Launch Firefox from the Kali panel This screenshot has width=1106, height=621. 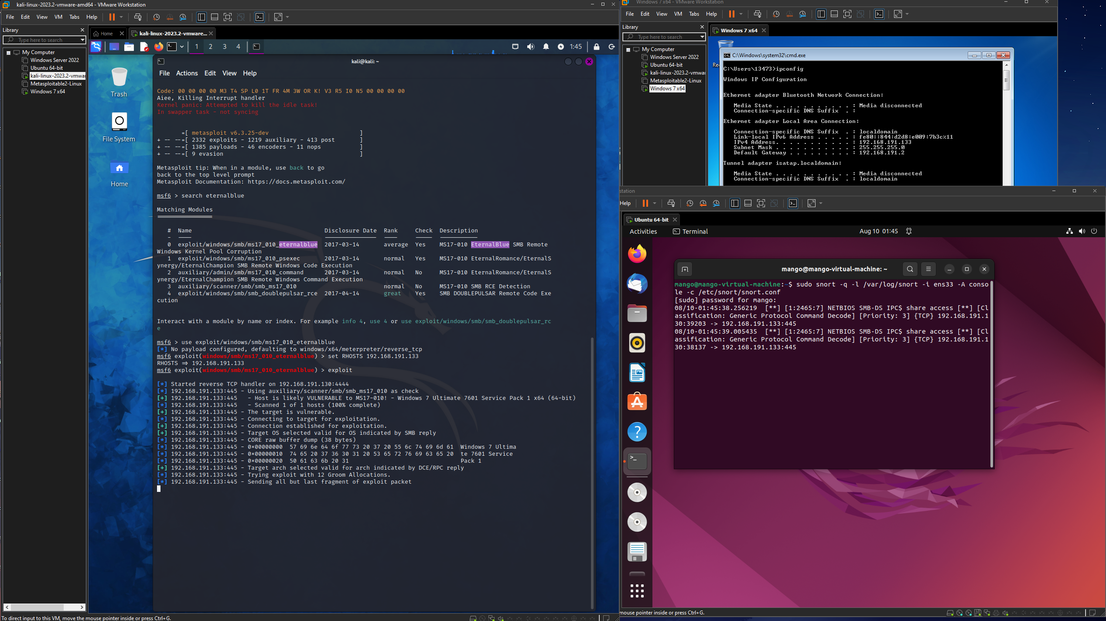pos(159,47)
